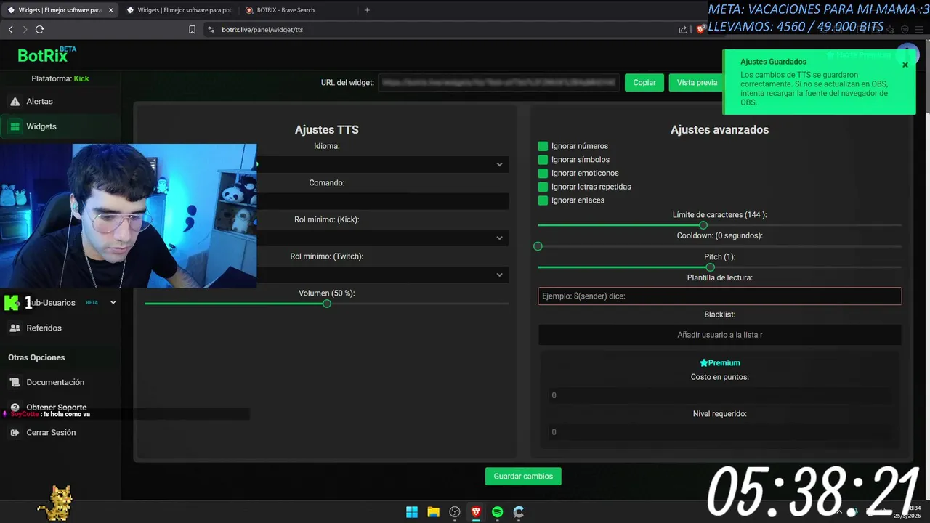This screenshot has height=523, width=930.
Task: Open Brave browser from taskbar
Action: 476,512
